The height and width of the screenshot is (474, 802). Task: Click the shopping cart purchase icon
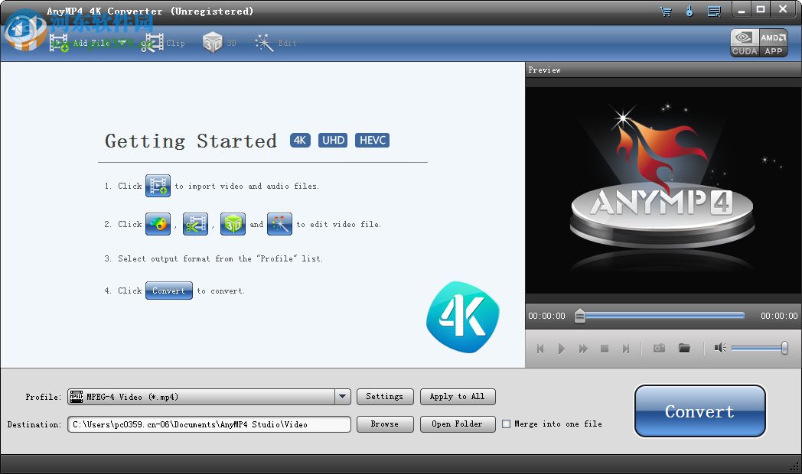click(x=665, y=11)
